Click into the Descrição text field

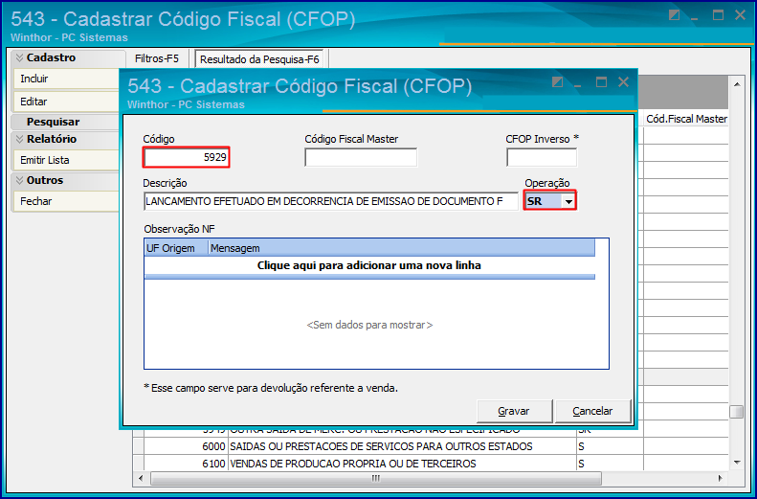pyautogui.click(x=331, y=201)
